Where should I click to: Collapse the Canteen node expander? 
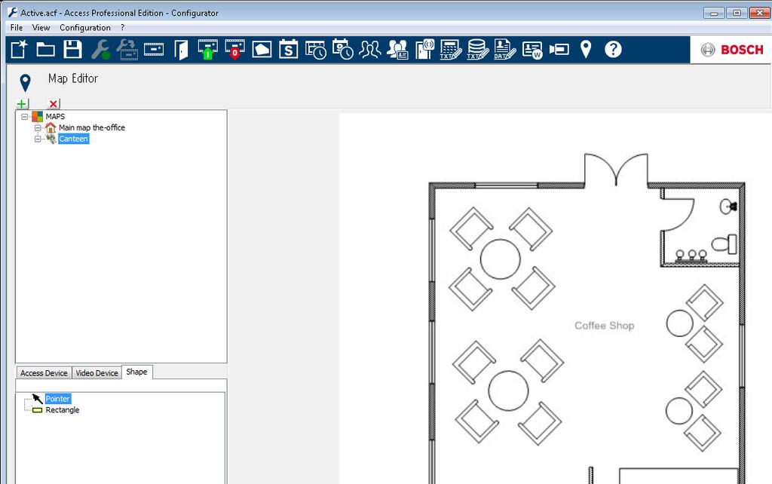(38, 139)
